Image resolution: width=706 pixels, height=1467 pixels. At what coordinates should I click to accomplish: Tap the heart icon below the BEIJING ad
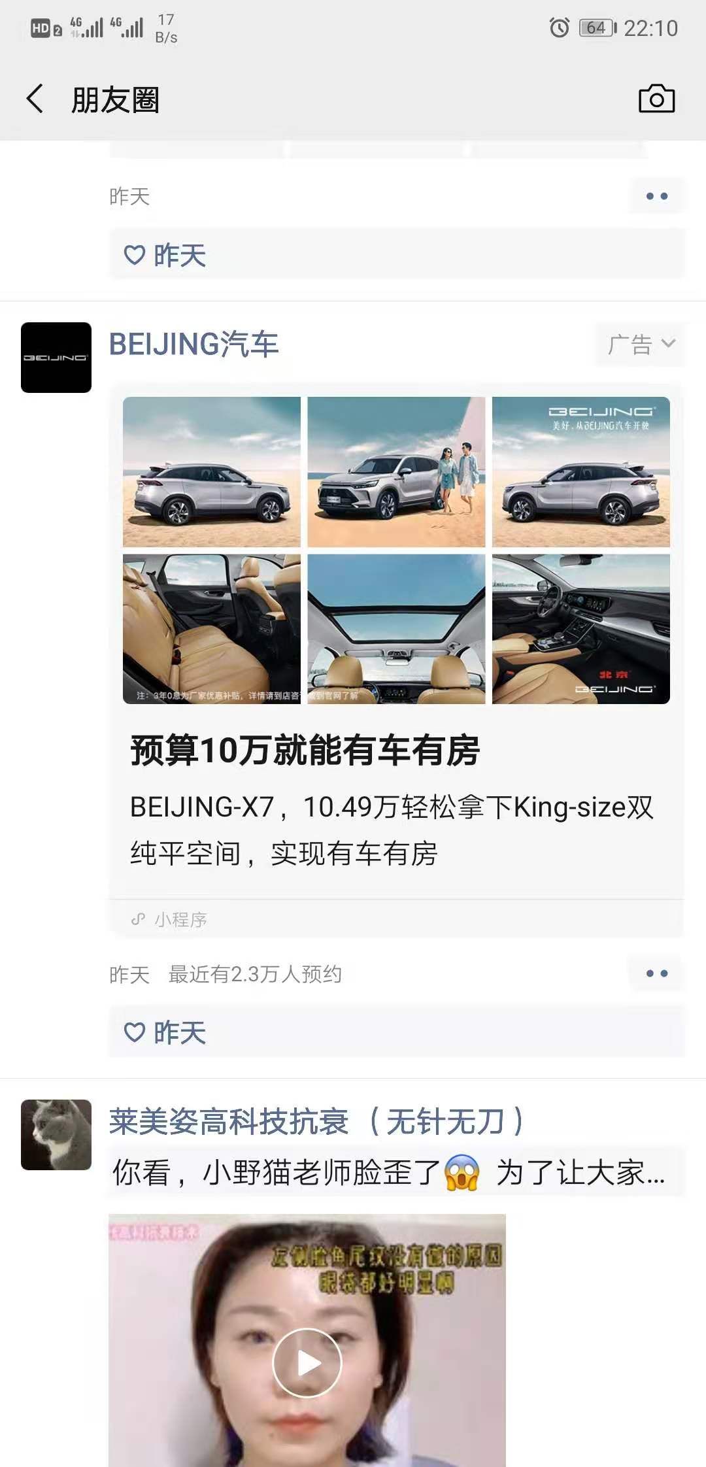135,1032
